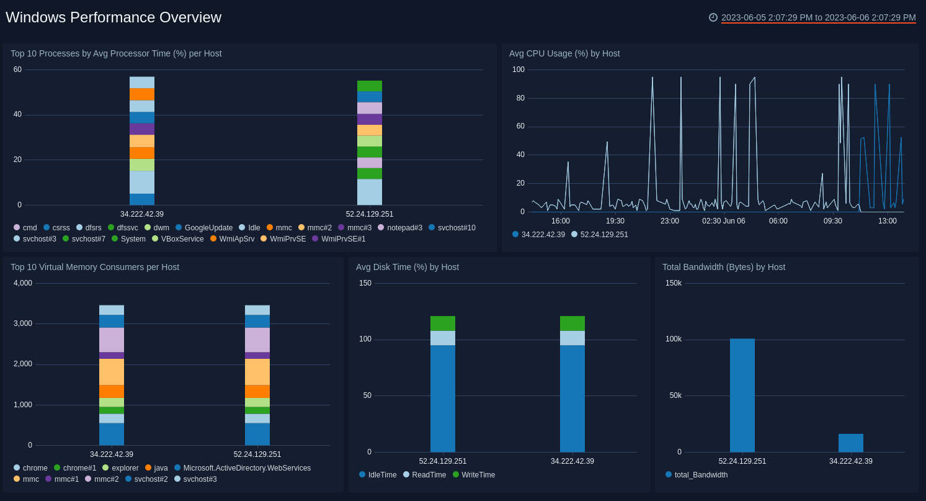
Task: Open the 2023-06-05 to 2023-06-06 time range selector
Action: [x=819, y=17]
